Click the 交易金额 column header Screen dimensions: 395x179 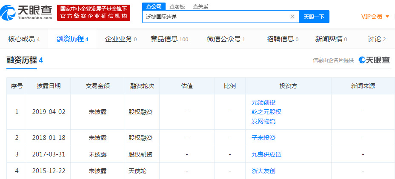pyautogui.click(x=98, y=86)
